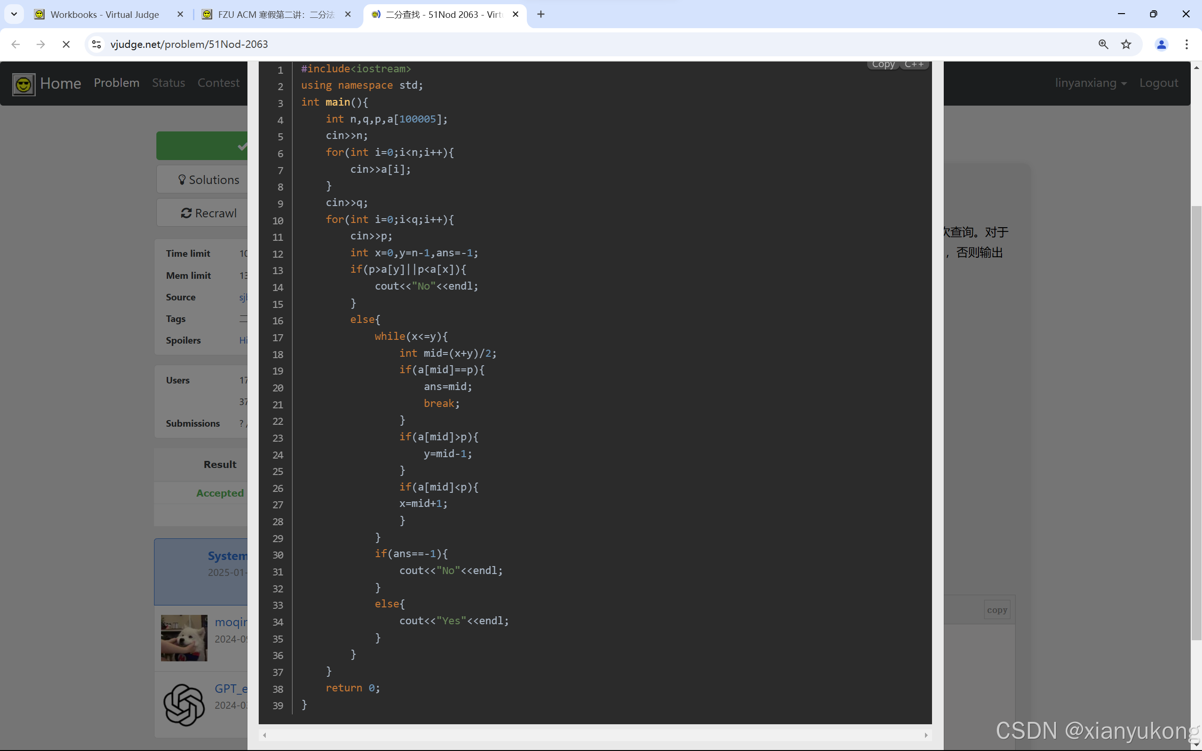
Task: Expand the tab search dropdown arrow
Action: 14,15
